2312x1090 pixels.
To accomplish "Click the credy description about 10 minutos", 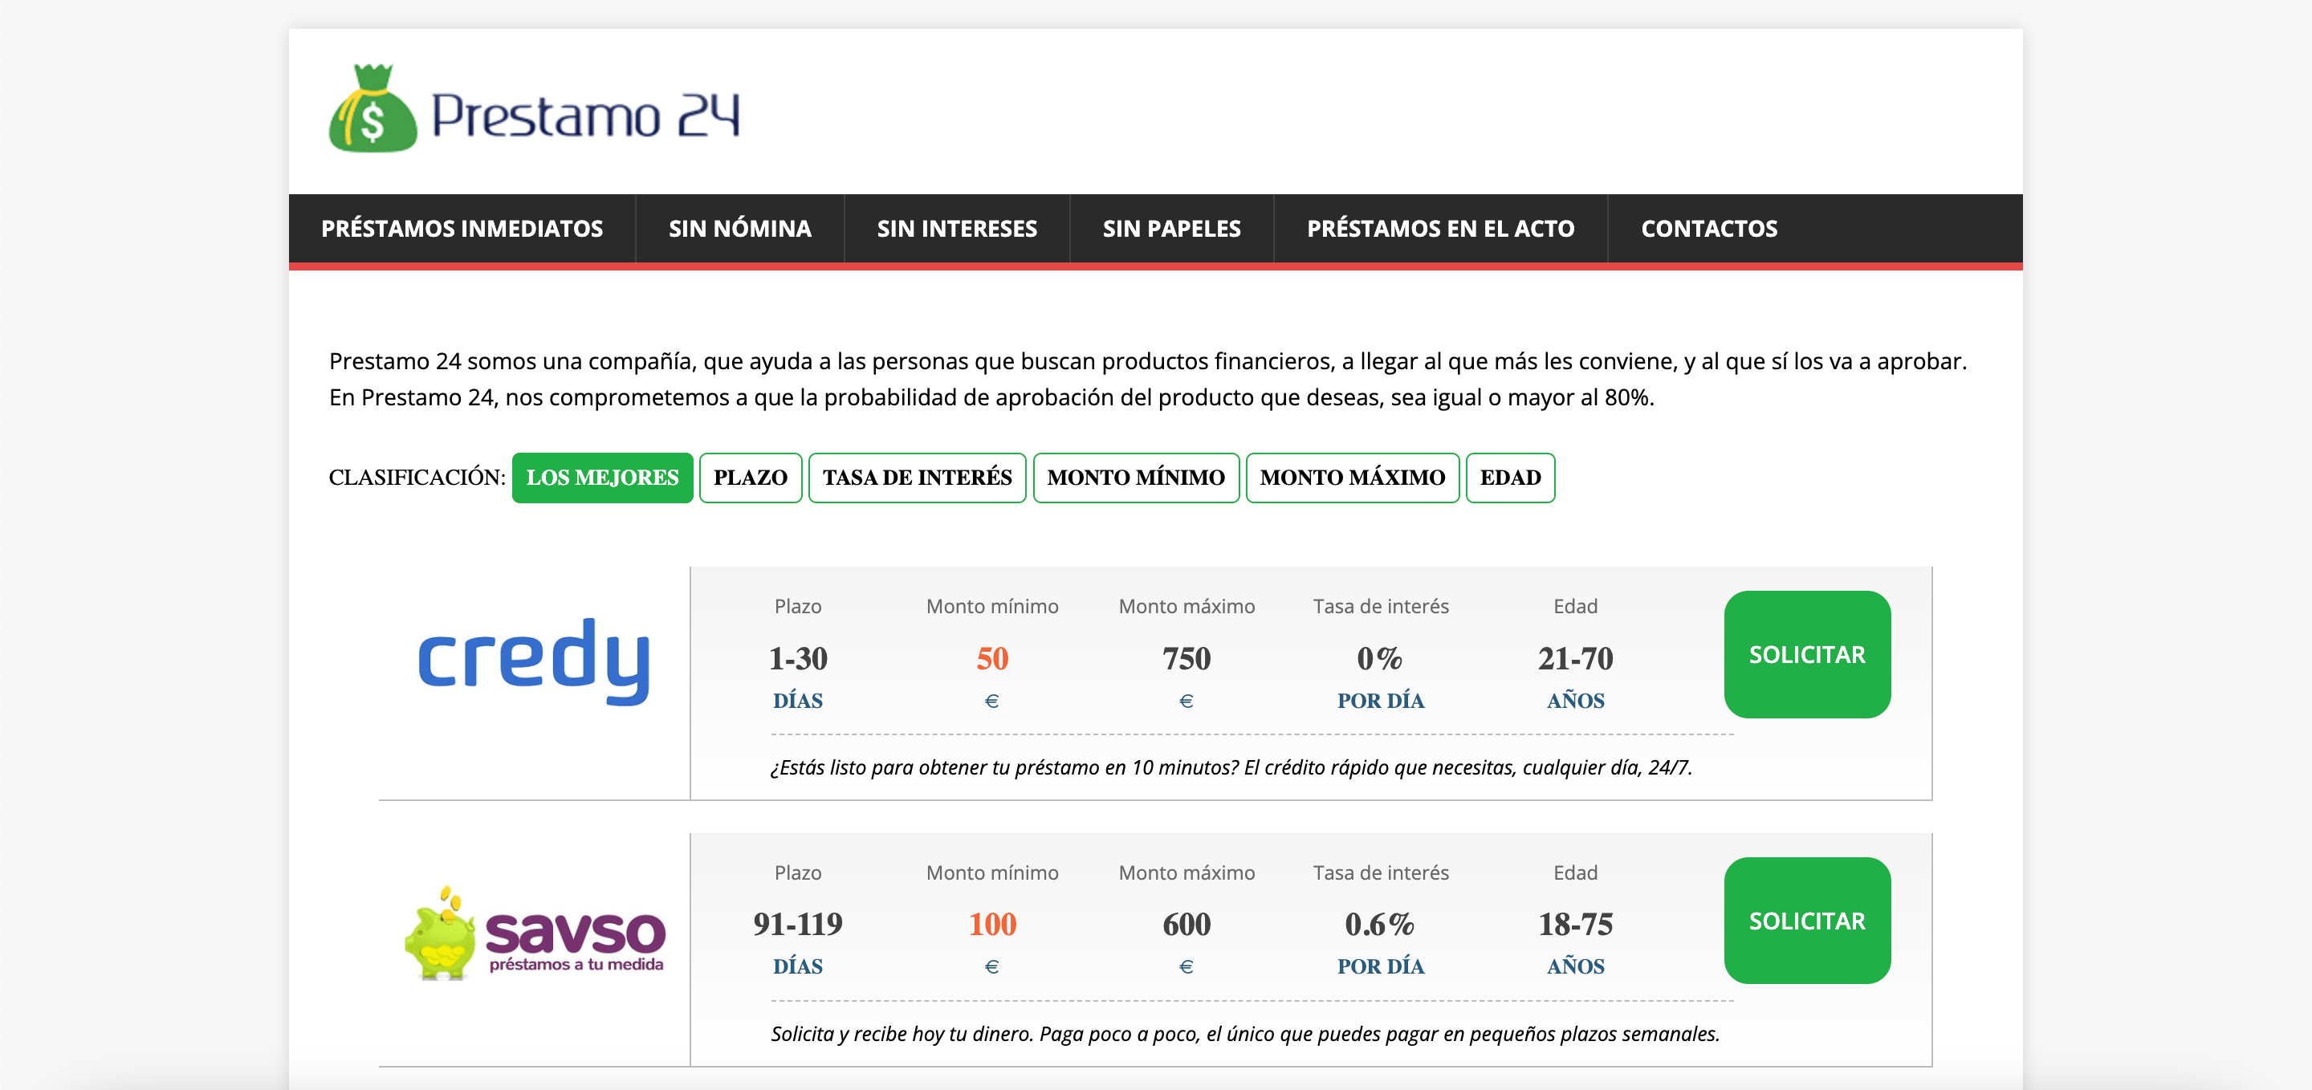I will click(x=1231, y=767).
